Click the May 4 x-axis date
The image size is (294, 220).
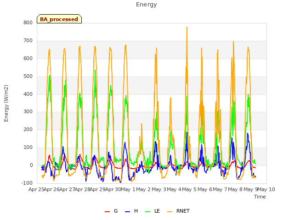pyautogui.click(x=174, y=189)
